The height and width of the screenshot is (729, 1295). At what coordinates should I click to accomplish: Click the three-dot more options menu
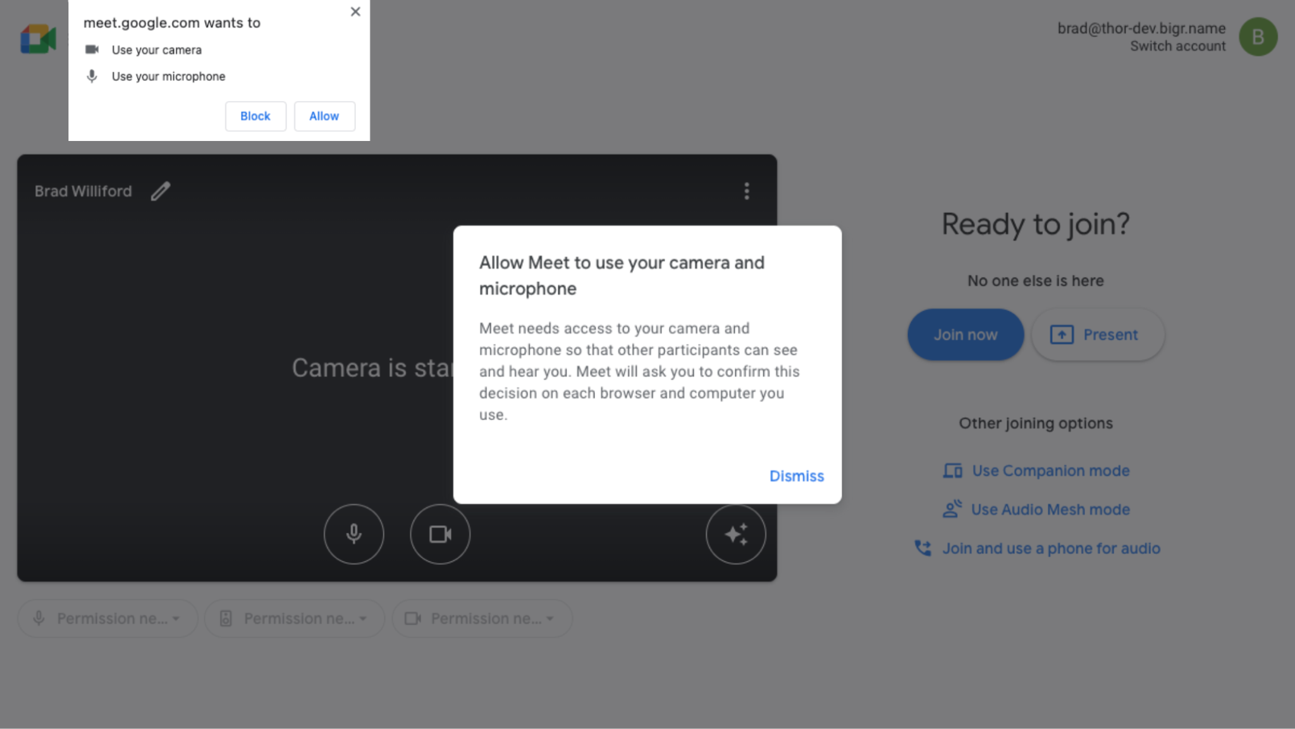click(x=746, y=191)
